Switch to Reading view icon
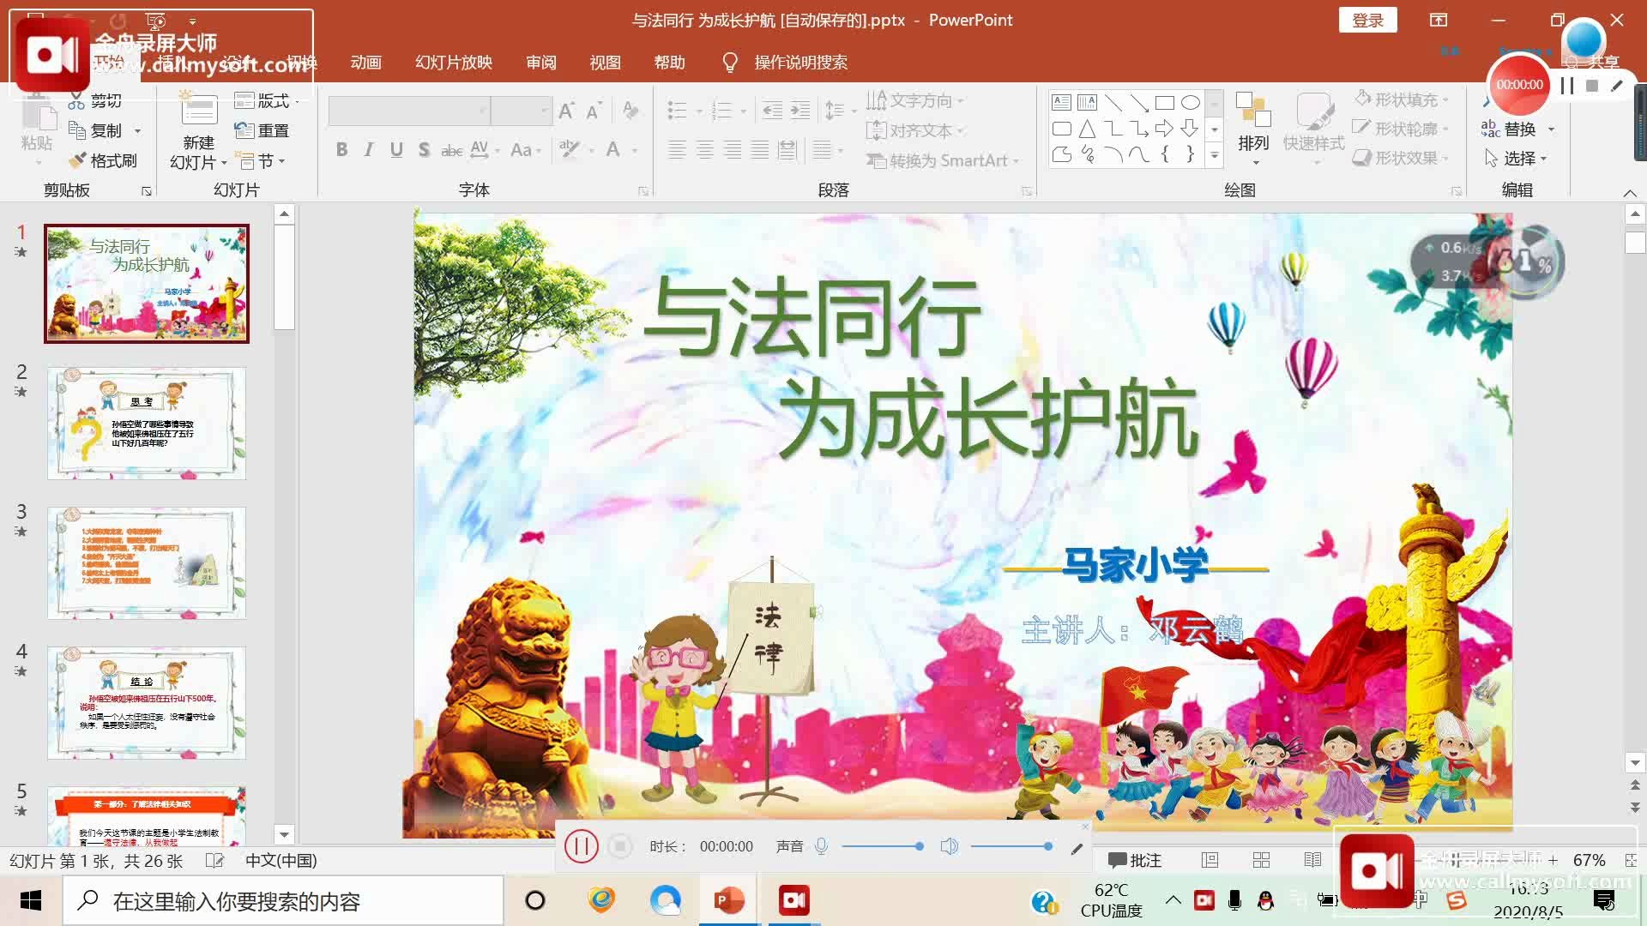 point(1312,860)
